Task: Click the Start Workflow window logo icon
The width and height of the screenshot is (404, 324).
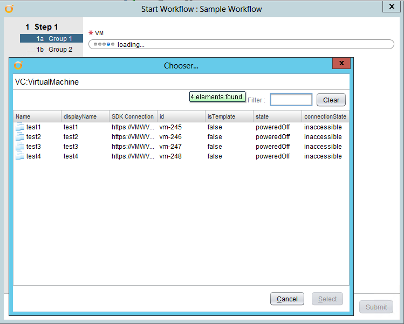Action: [9, 9]
